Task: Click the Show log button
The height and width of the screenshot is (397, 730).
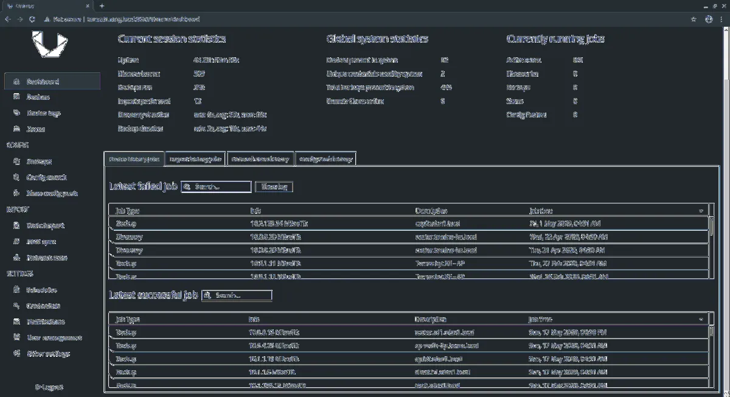Action: pyautogui.click(x=274, y=187)
